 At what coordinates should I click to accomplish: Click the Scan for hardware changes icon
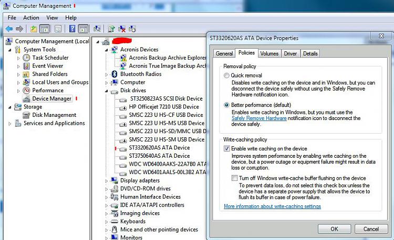coord(97,29)
